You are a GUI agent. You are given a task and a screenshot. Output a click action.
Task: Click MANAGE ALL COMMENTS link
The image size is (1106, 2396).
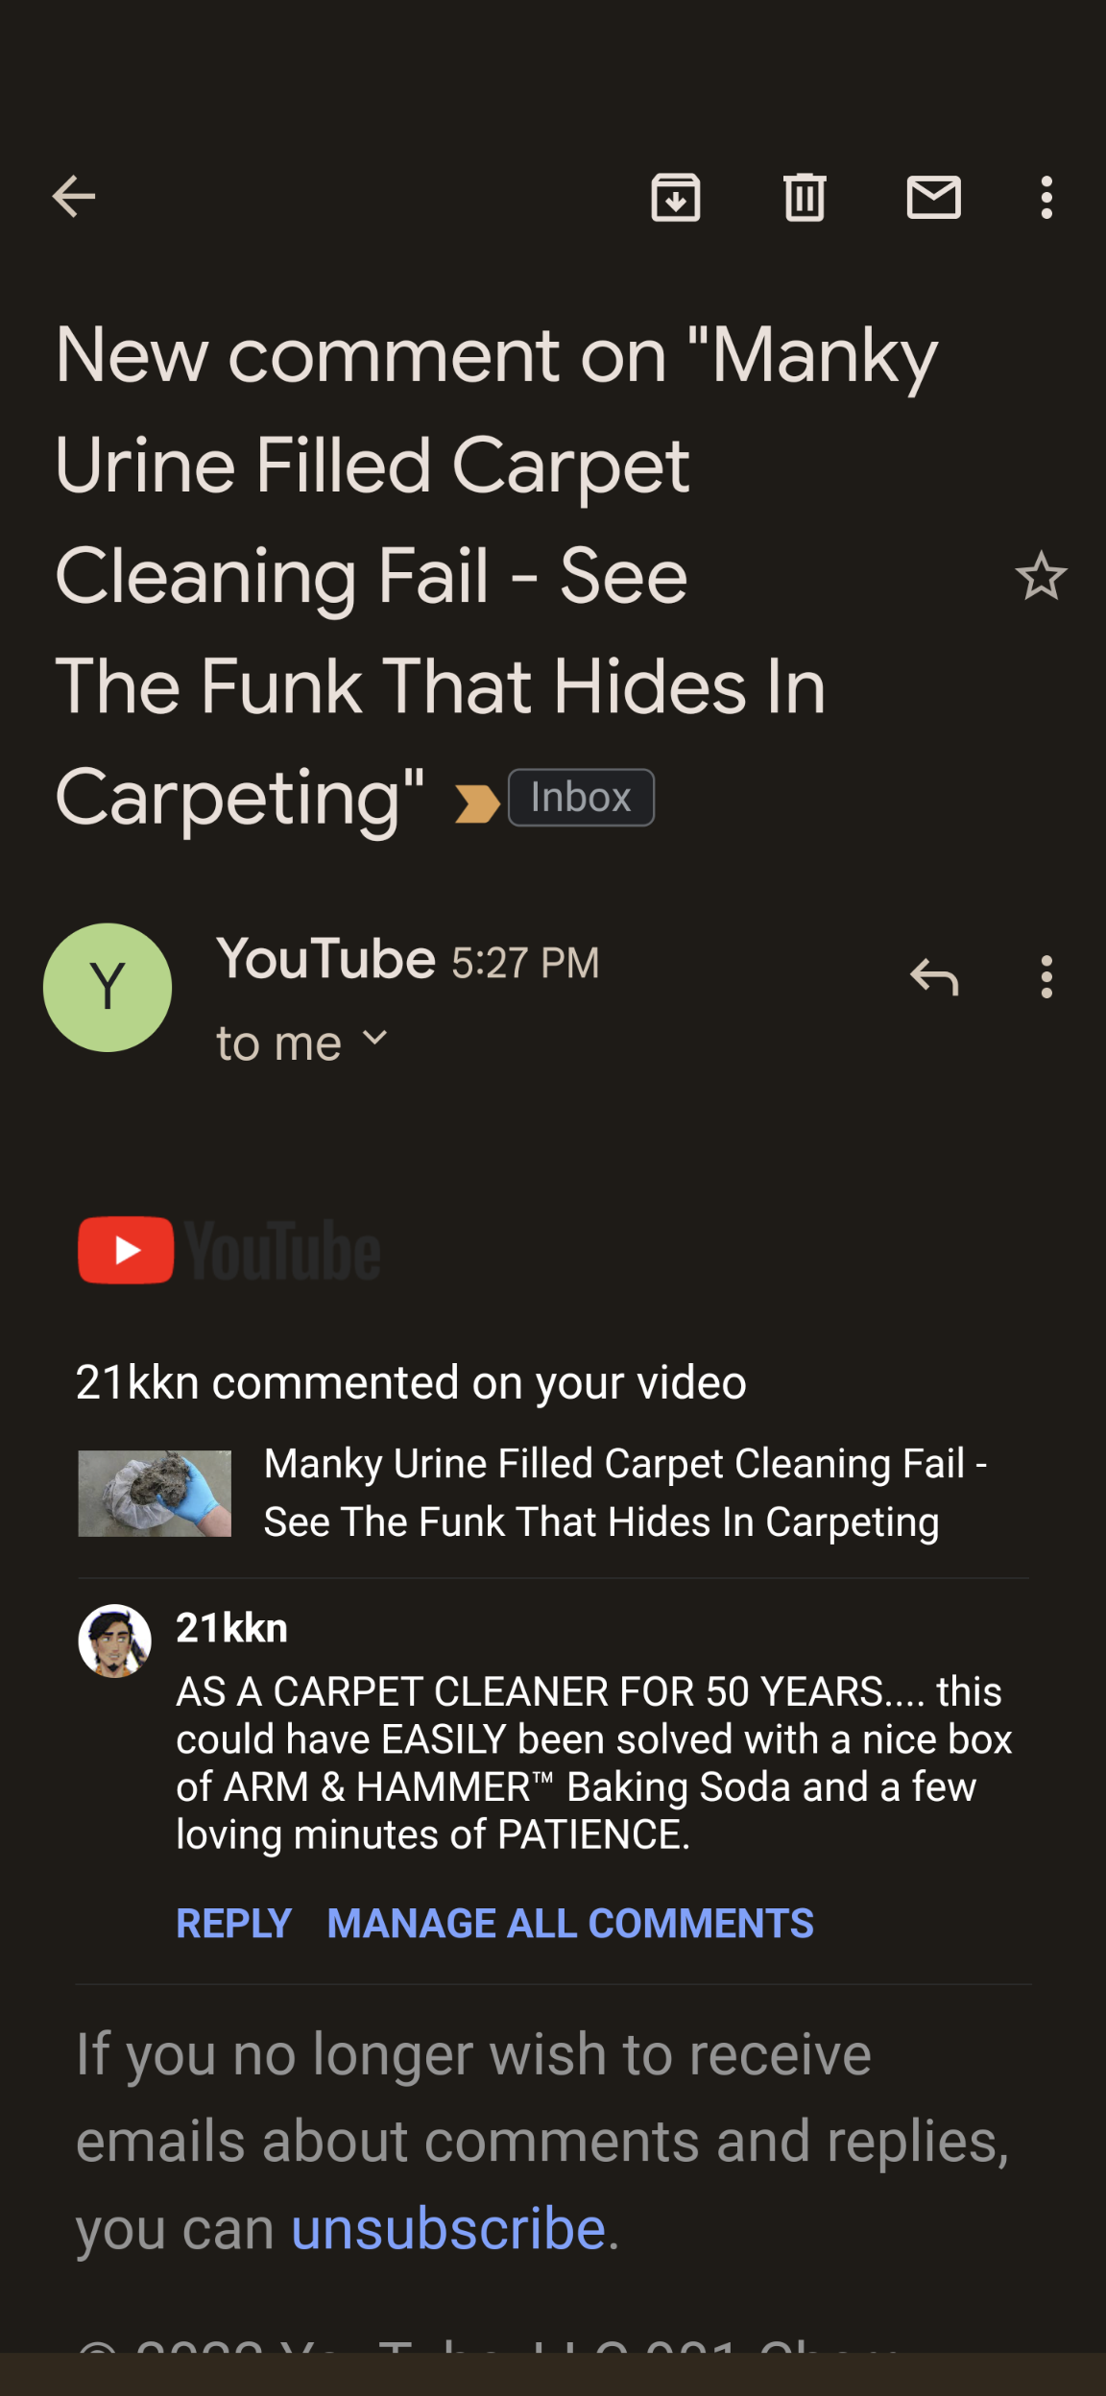[x=570, y=1923]
